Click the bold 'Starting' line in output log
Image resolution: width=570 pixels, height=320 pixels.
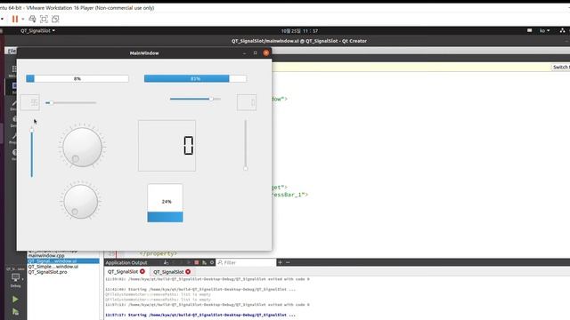coord(200,315)
